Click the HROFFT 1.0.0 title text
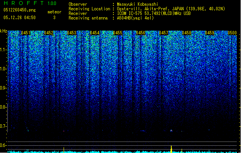This screenshot has width=241, height=153. 30,3
